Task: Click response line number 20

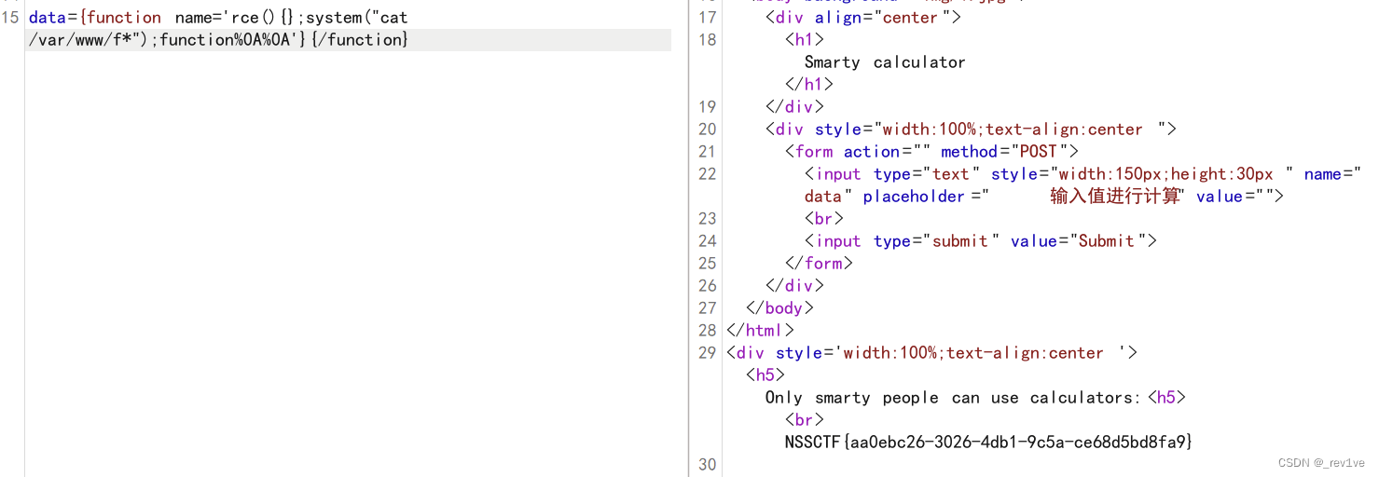Action: click(708, 129)
